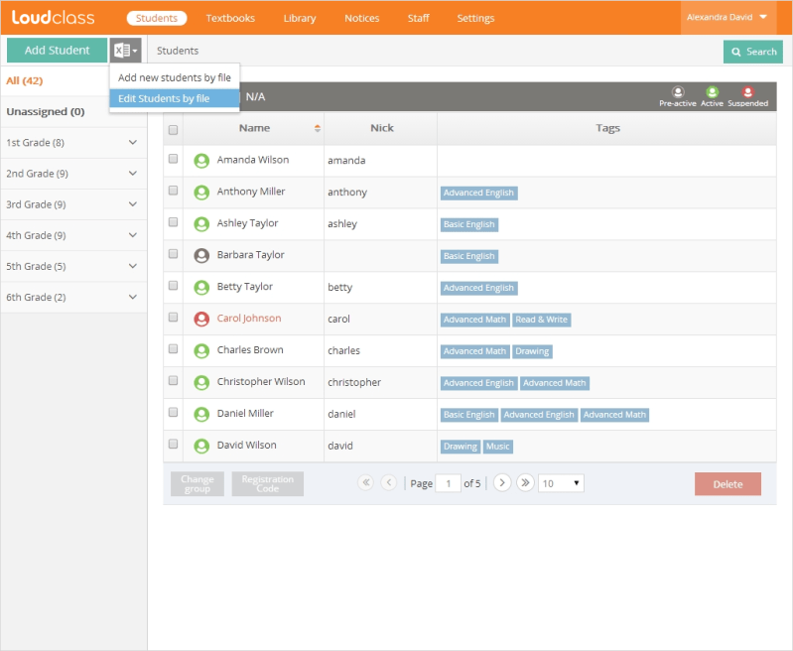
Task: Click Amanda Wilson's active status icon
Action: [x=201, y=161]
